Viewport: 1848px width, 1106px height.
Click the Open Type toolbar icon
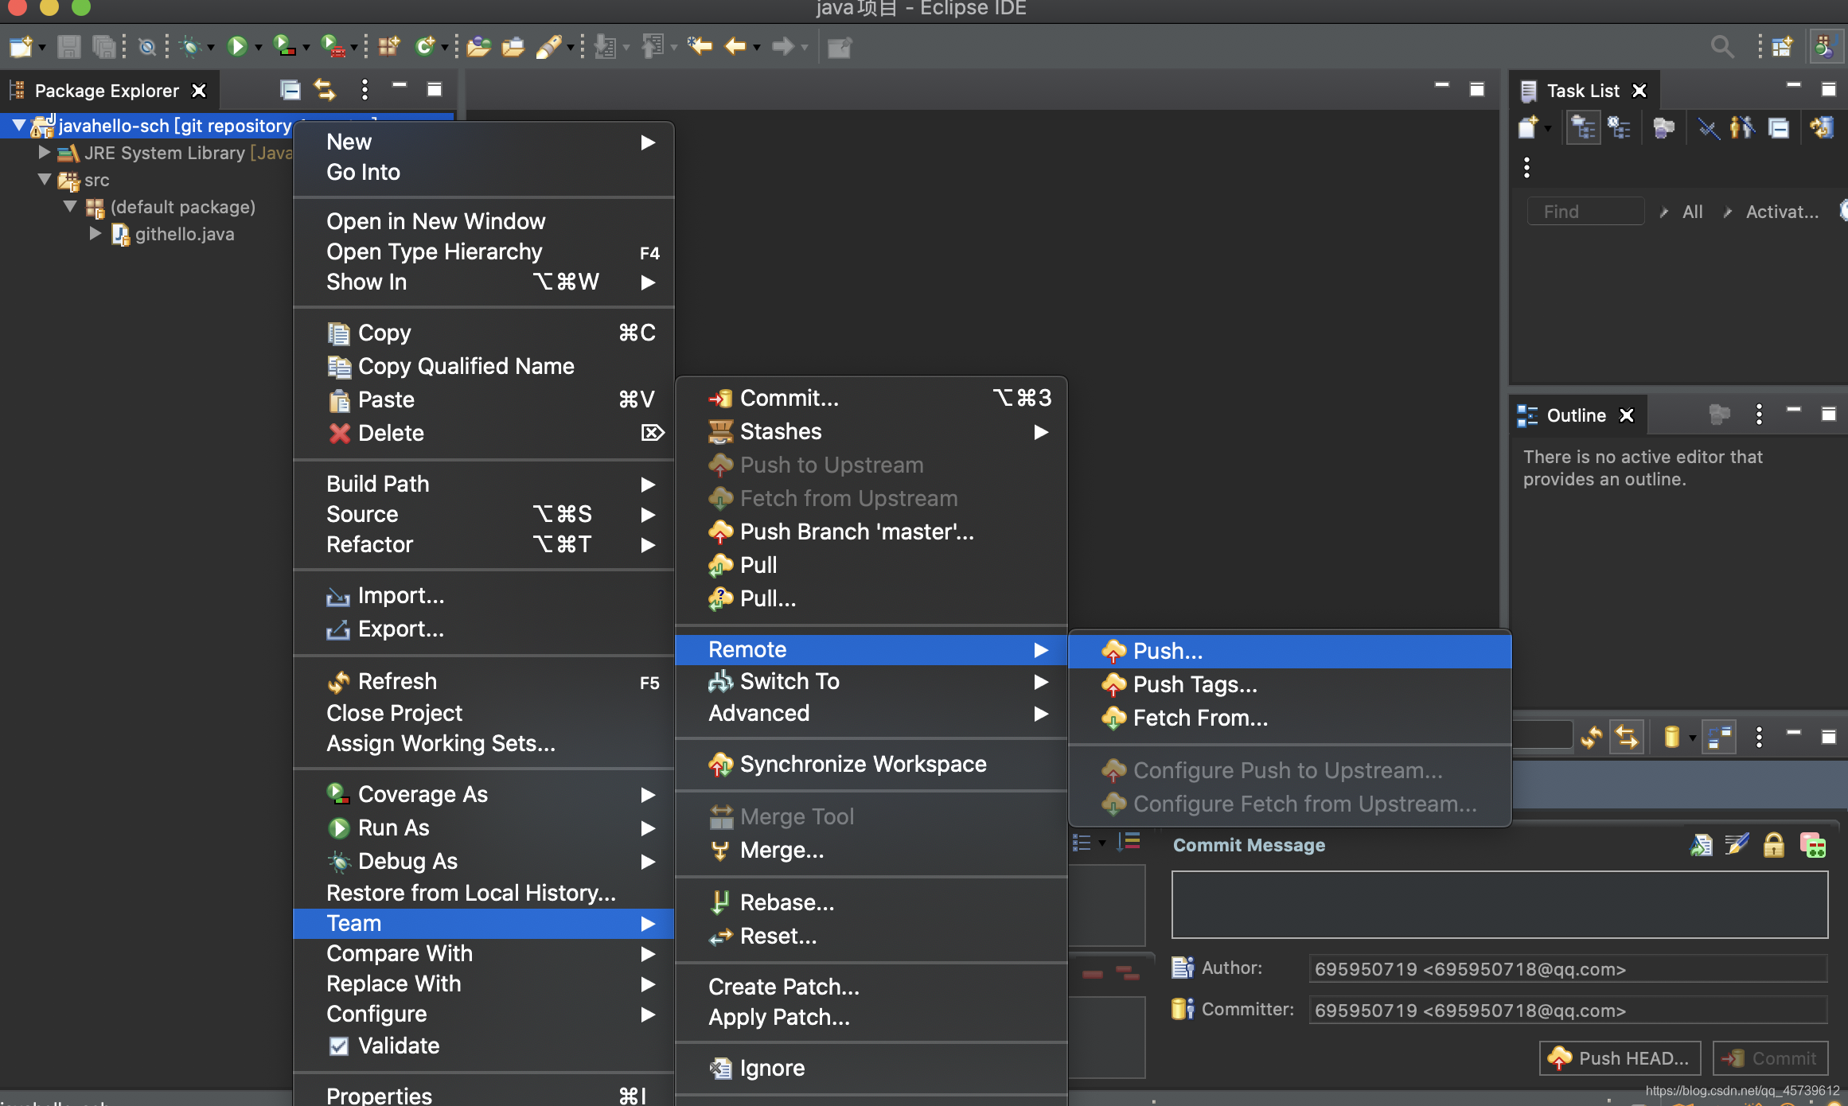478,47
